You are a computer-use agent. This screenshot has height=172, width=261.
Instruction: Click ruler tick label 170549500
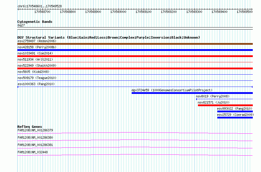245,12
